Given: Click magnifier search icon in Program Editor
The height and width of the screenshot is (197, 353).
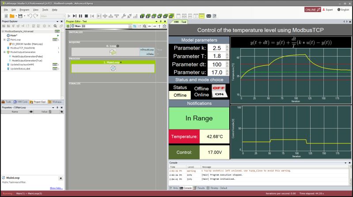Looking at the screenshot, I should (144, 26).
